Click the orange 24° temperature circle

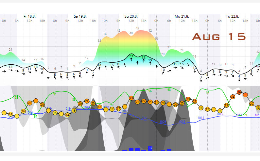tap(233, 97)
